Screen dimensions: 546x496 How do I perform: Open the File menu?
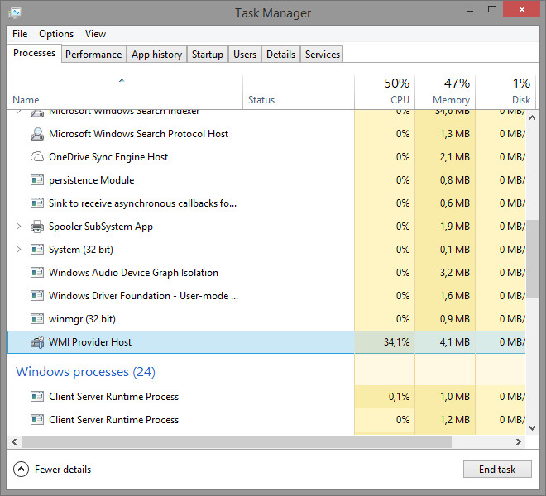point(20,34)
